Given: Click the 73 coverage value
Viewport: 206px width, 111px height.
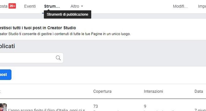Looking at the screenshot, I should [x=96, y=106].
